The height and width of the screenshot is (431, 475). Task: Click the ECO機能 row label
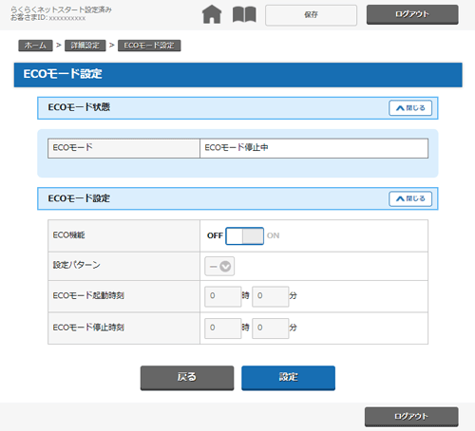[x=68, y=235]
